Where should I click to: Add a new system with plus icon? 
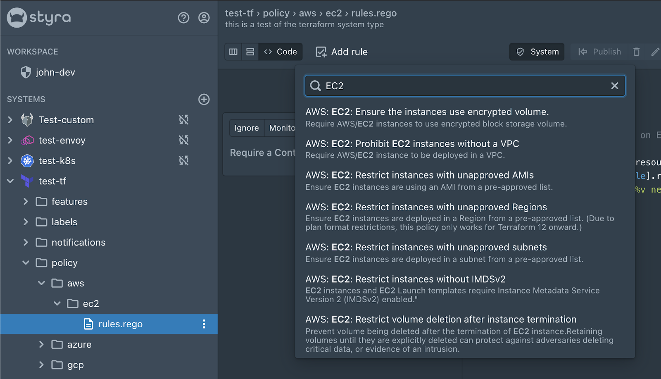204,99
